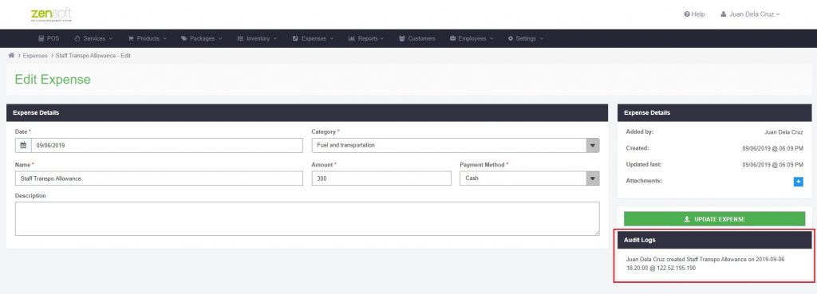Click the 'Staff Transpo Allowance - Edit' breadcrumb
The height and width of the screenshot is (294, 817).
93,55
